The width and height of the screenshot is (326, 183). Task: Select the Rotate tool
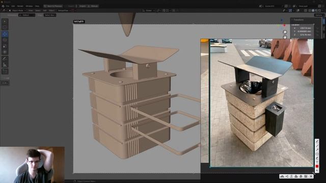coord(5,40)
